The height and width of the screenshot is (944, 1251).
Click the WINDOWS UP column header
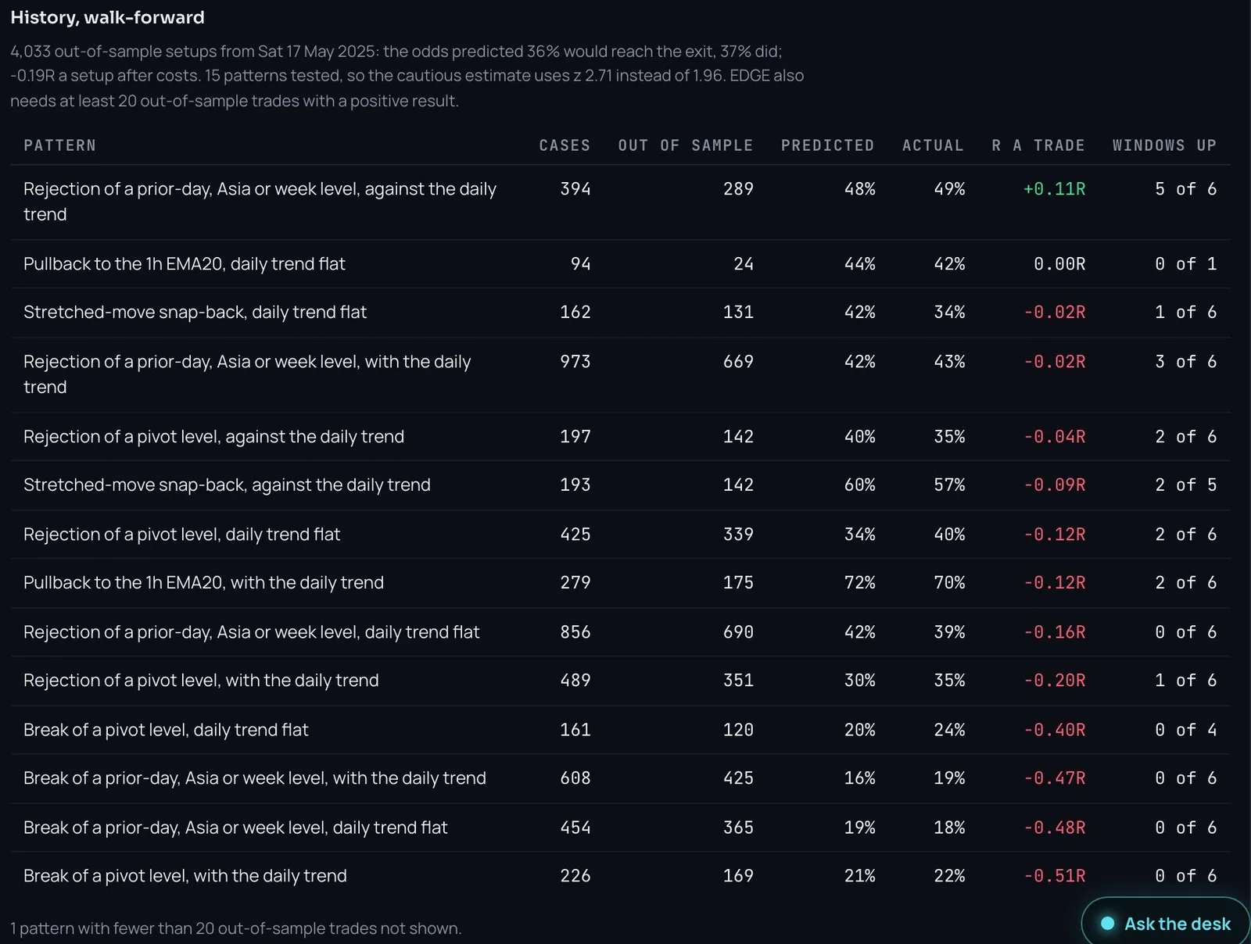[x=1164, y=145]
